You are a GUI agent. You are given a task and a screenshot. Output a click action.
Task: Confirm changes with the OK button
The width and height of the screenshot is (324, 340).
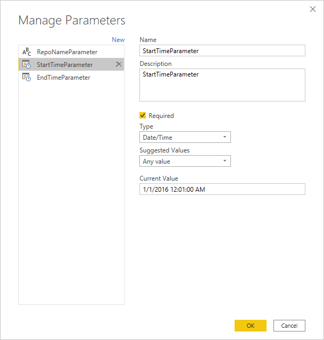pos(251,326)
